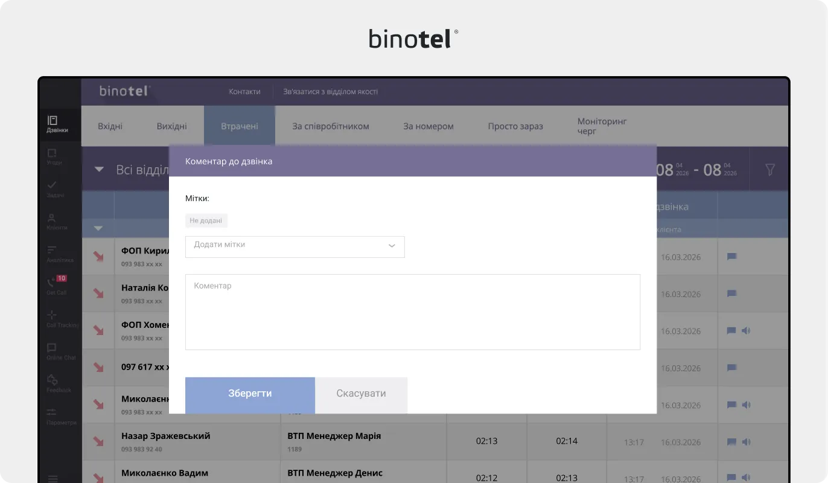
Task: Select the Втрачені tab
Action: [x=240, y=126]
